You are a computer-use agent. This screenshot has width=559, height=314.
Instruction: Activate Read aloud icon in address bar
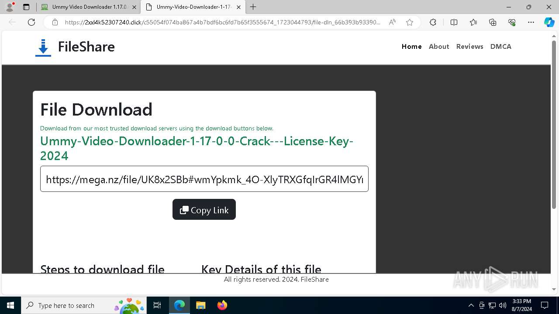tap(392, 22)
